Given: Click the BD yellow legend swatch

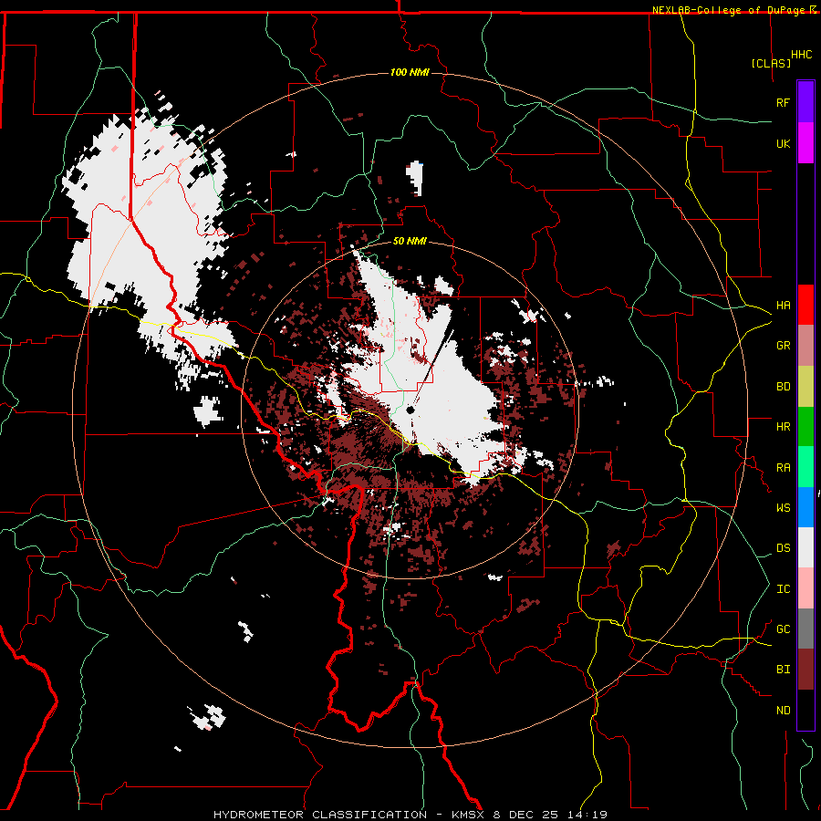Looking at the screenshot, I should click(x=805, y=387).
